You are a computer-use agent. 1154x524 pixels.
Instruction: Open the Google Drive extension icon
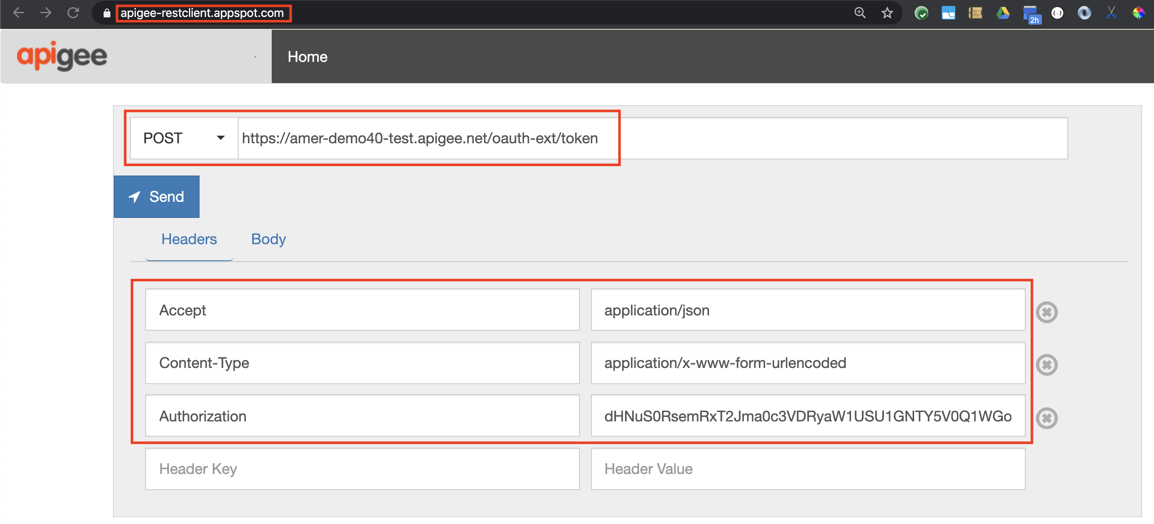[x=1002, y=13]
